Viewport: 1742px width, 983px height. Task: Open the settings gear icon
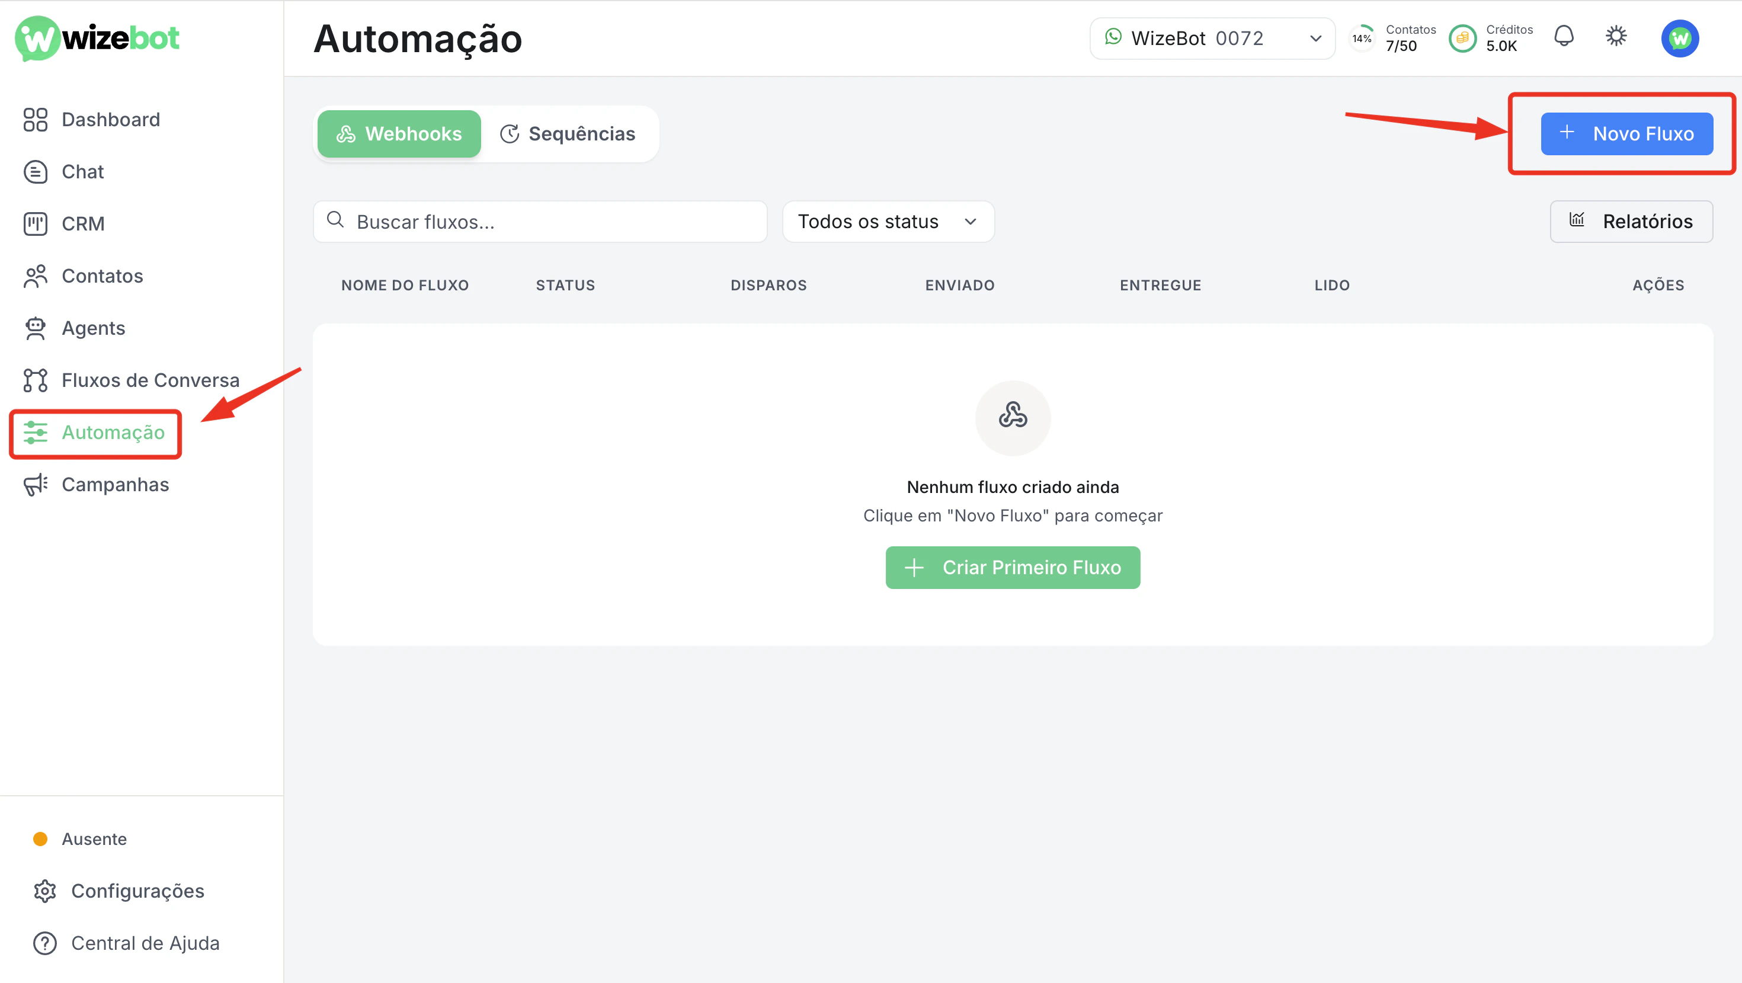(x=1616, y=37)
